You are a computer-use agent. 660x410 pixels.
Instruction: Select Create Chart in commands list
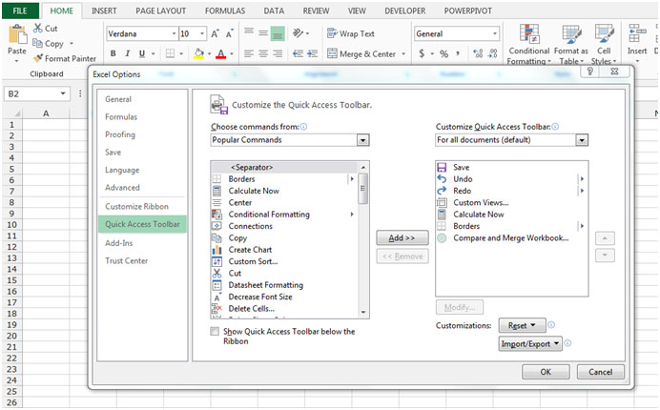point(250,250)
